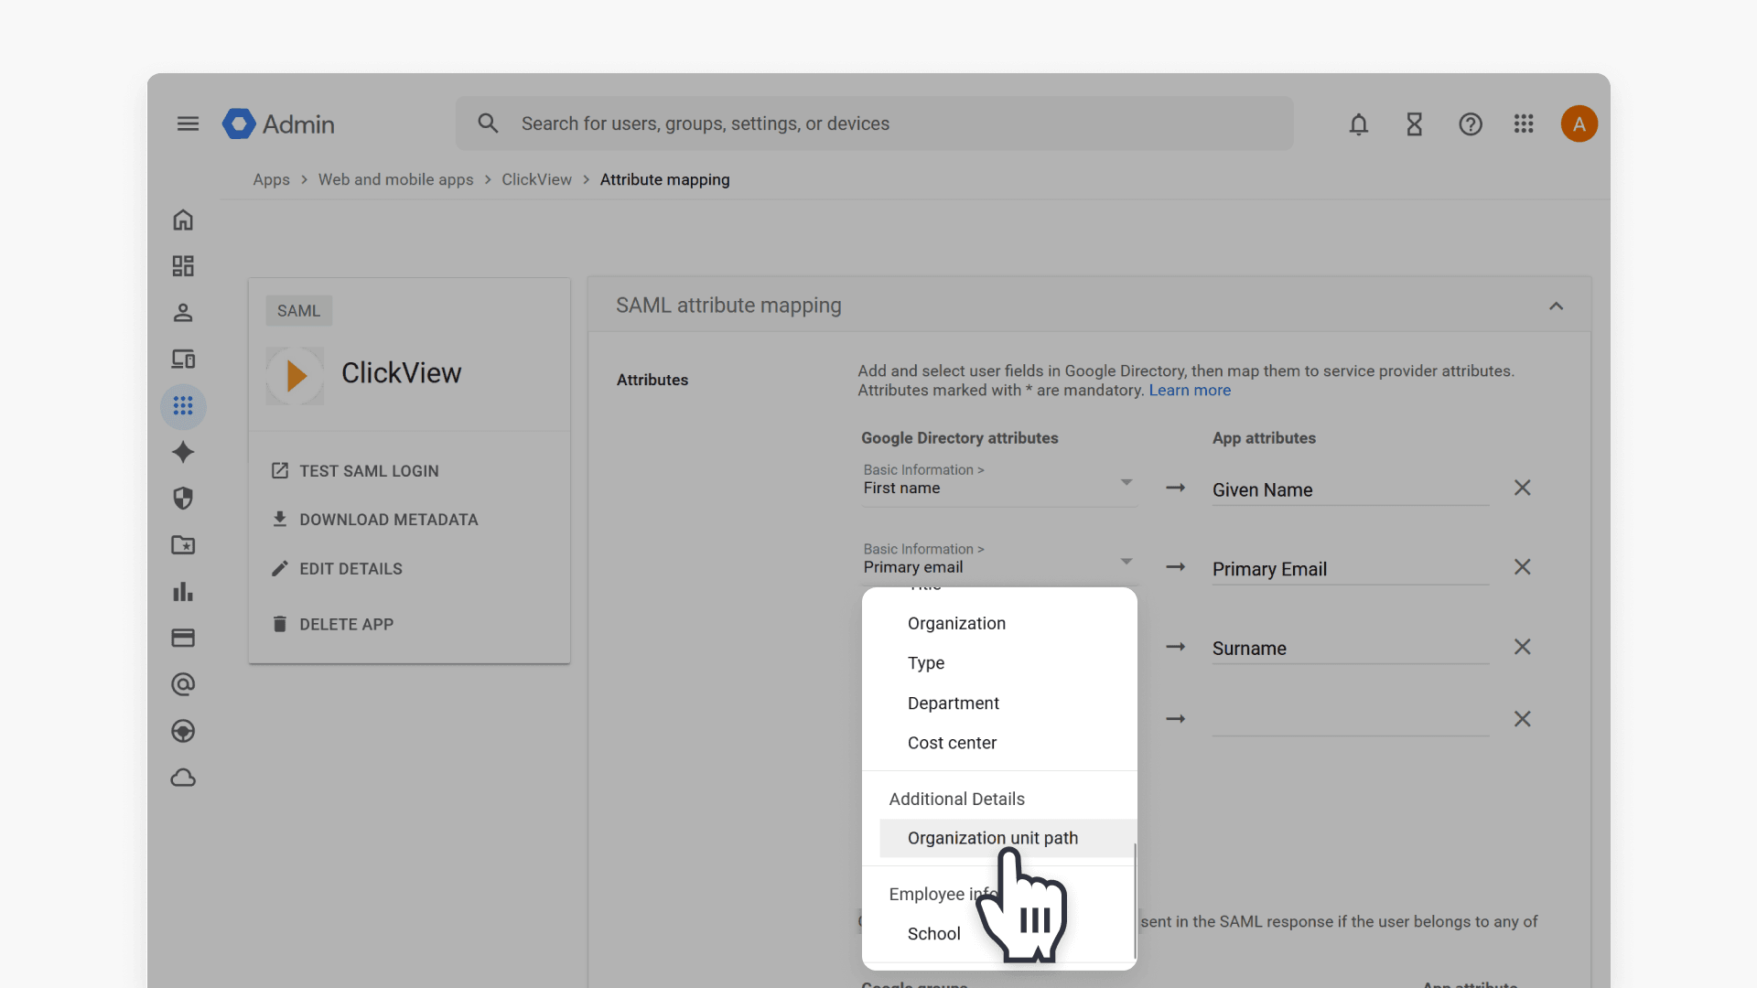Viewport: 1757px width, 988px height.
Task: Go to ClickView breadcrumb
Action: [x=536, y=180]
